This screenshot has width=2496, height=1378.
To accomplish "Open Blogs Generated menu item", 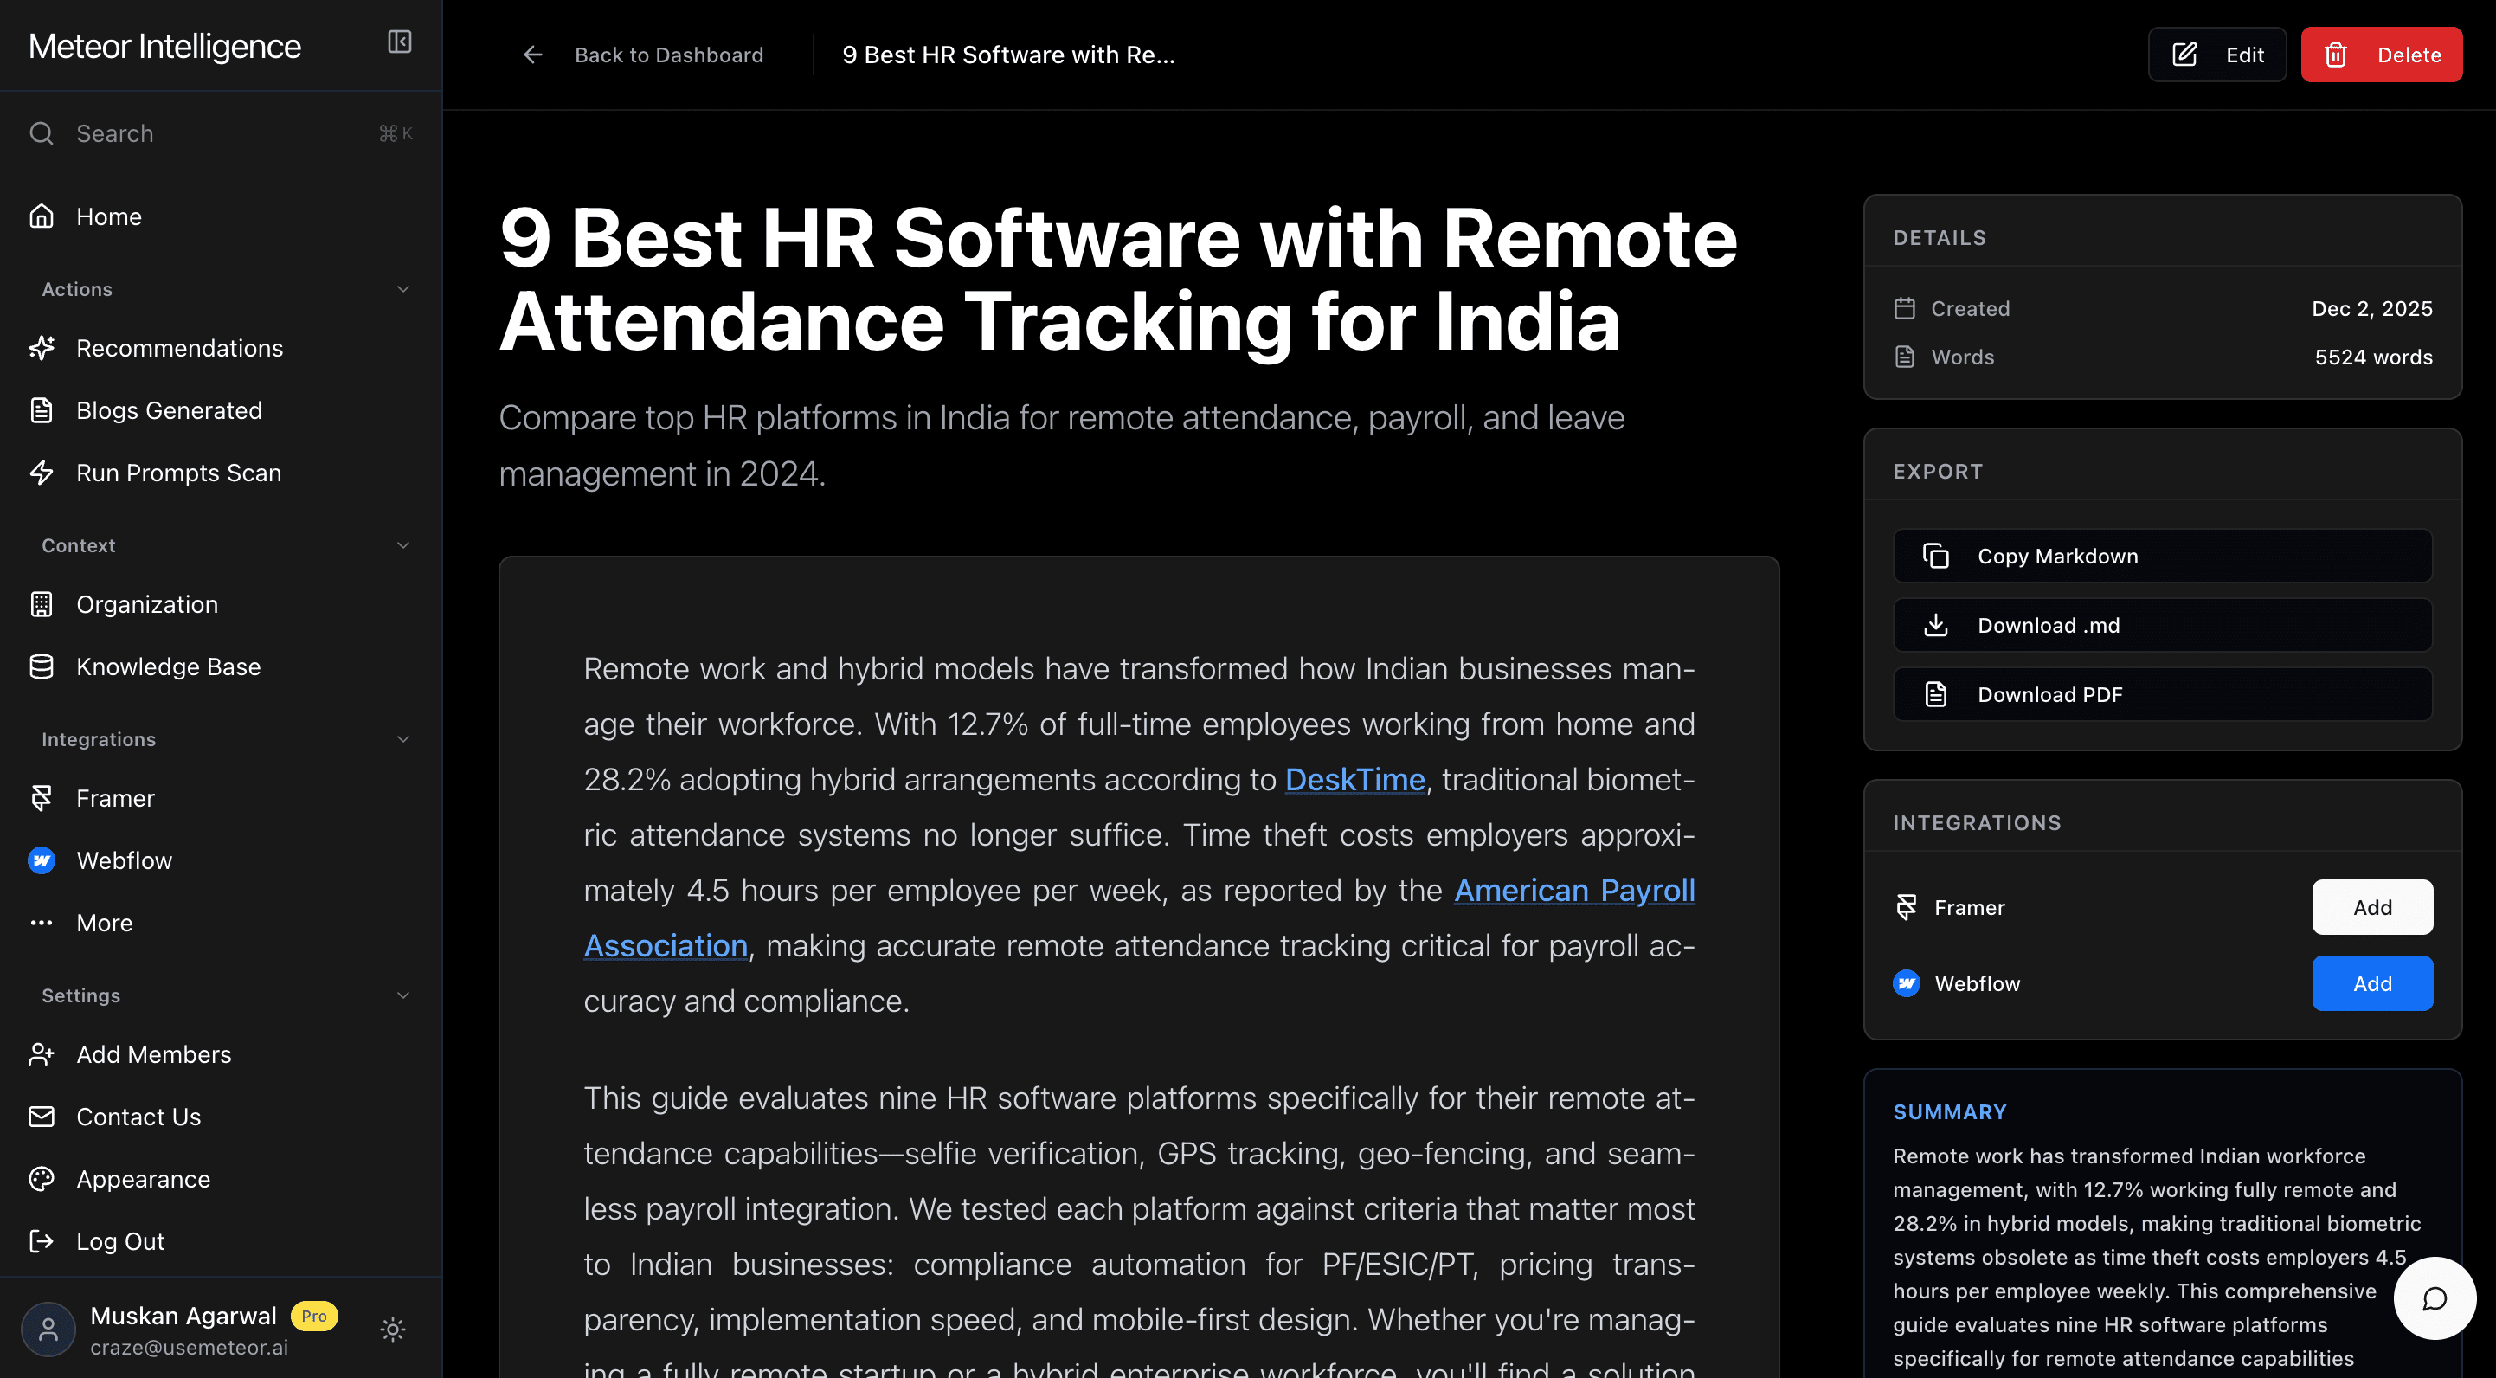I will (x=169, y=410).
